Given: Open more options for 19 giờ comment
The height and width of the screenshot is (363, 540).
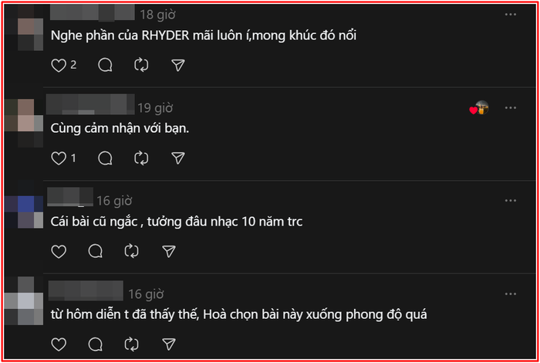Looking at the screenshot, I should (511, 108).
